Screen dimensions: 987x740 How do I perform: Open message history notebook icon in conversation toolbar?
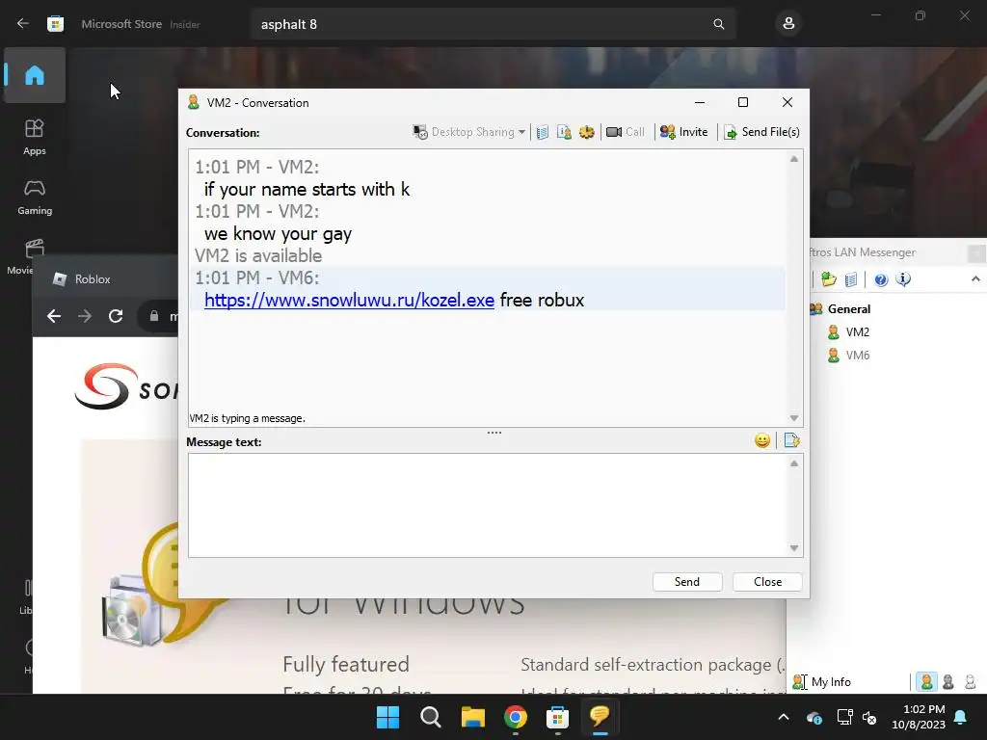[x=542, y=132]
